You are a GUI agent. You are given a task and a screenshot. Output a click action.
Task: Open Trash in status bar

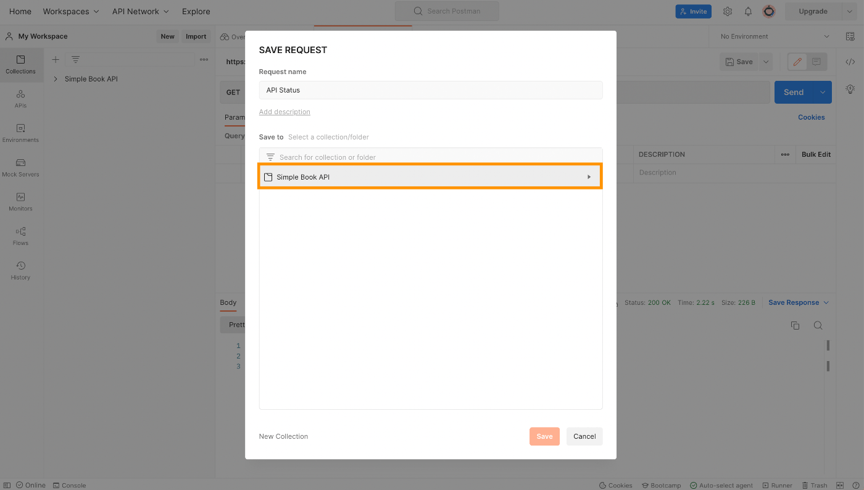(815, 485)
